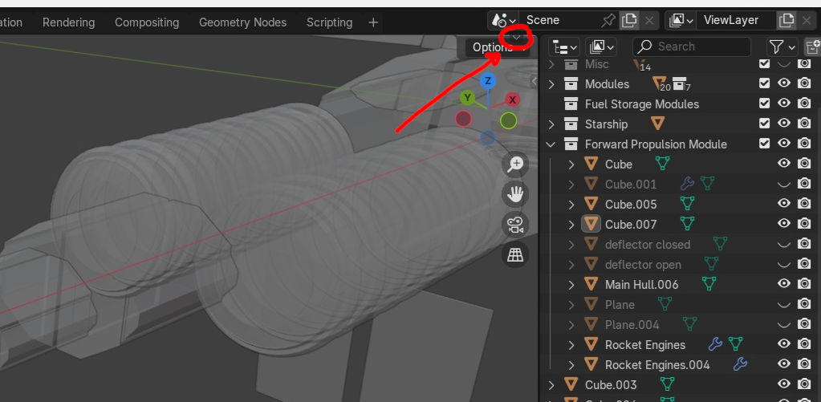Uncheck Modules collection exclude checkbox

pos(765,83)
